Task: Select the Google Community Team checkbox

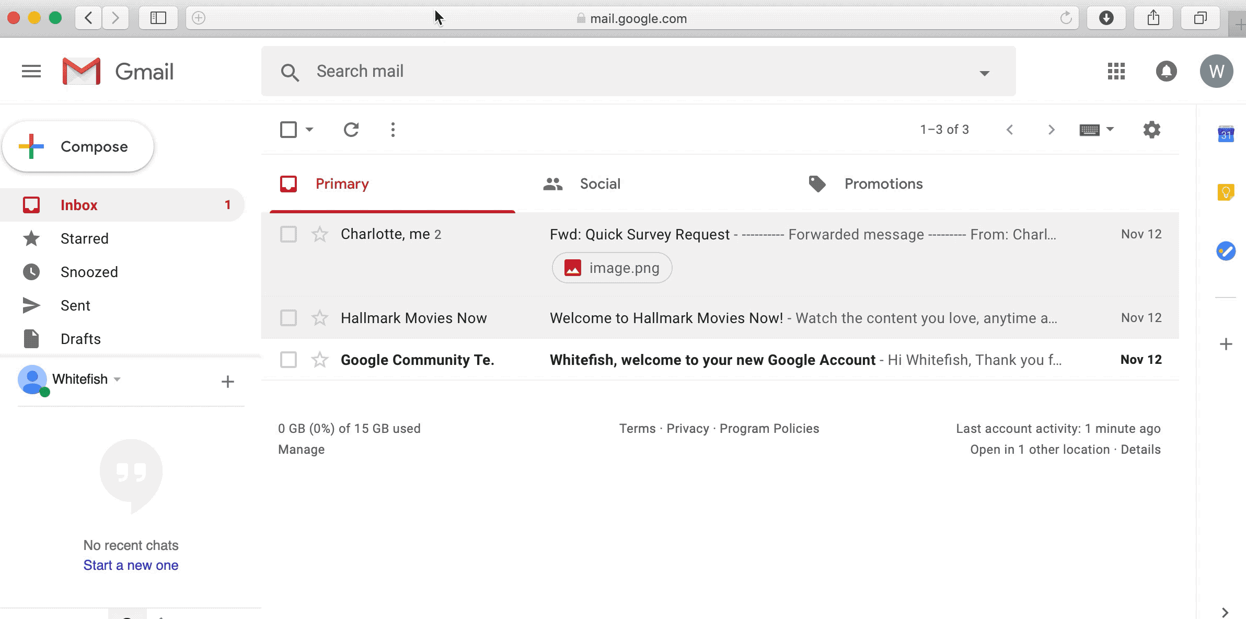Action: (289, 360)
